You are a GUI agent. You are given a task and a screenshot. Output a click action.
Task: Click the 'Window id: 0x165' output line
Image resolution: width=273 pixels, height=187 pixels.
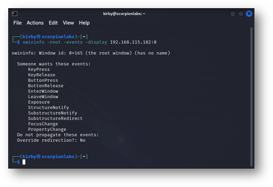91,53
